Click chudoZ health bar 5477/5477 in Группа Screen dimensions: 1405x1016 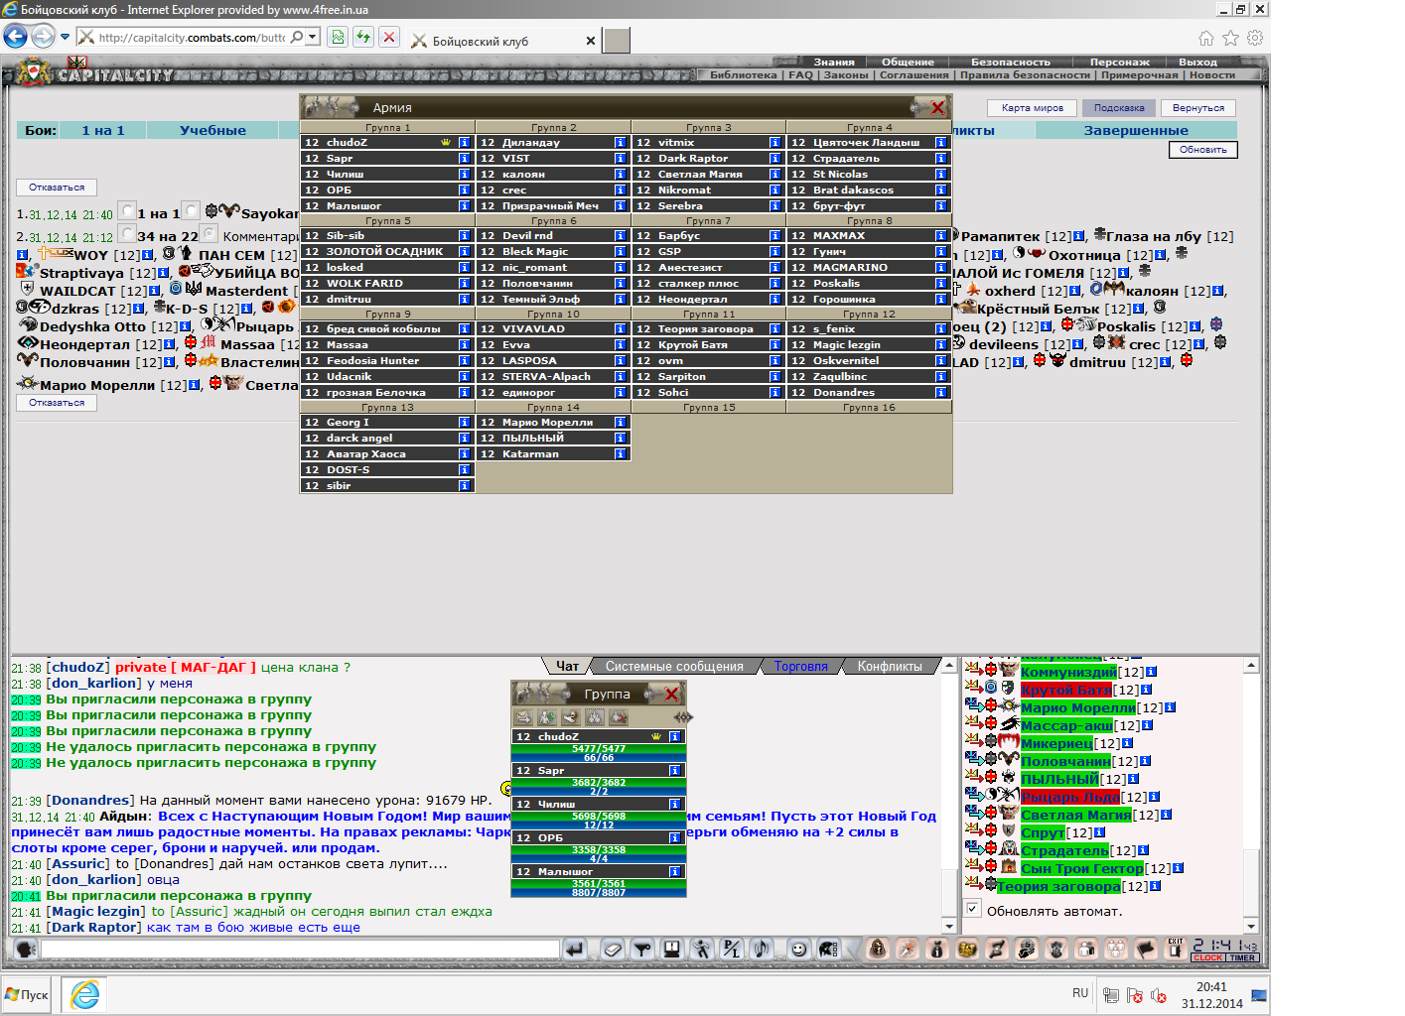pyautogui.click(x=599, y=748)
